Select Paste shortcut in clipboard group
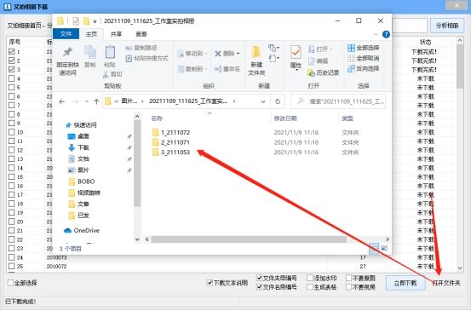 tap(146, 58)
